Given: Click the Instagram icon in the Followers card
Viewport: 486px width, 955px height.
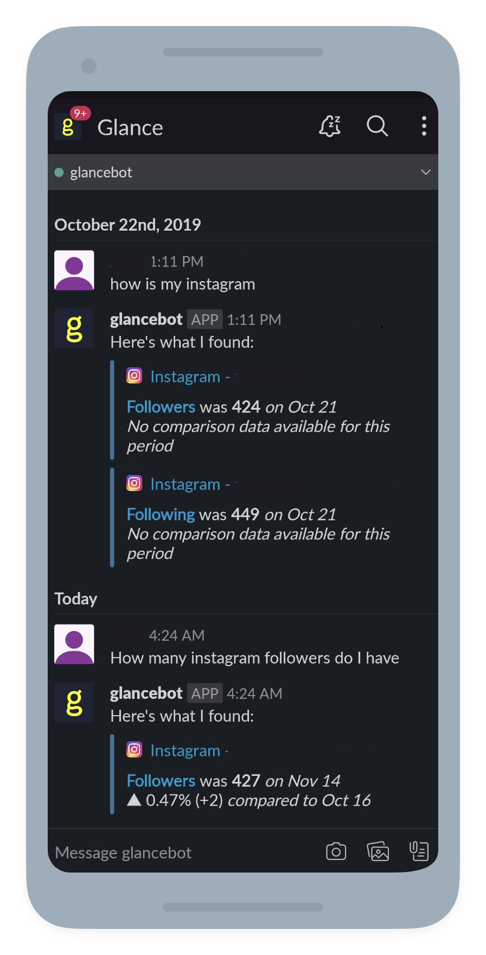Looking at the screenshot, I should (x=133, y=375).
